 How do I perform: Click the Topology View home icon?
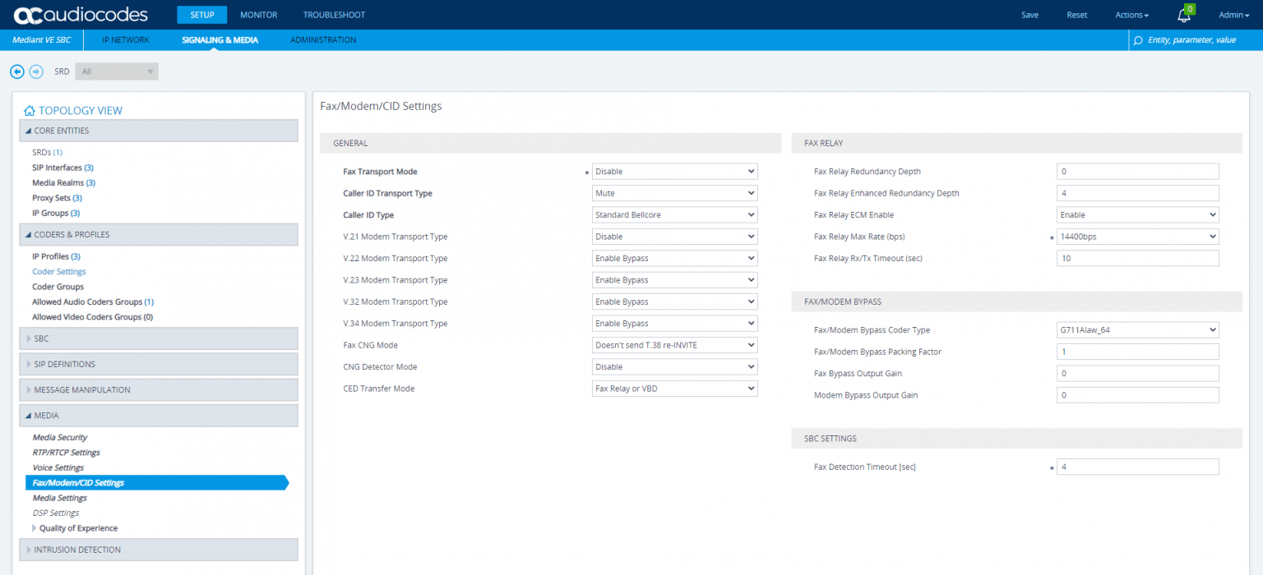(x=30, y=111)
